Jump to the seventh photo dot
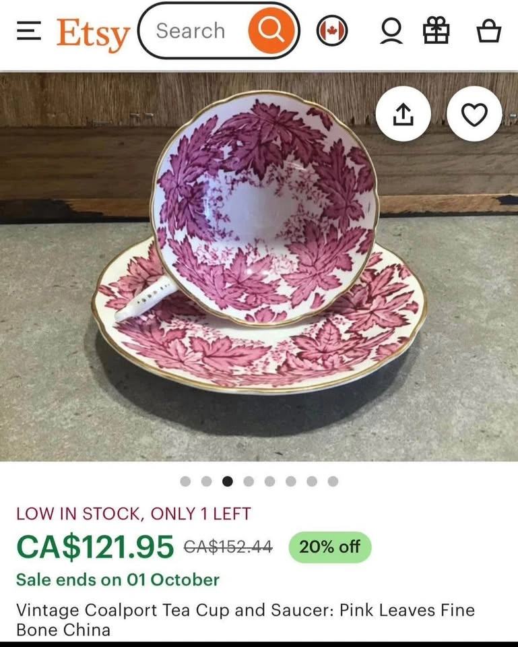The height and width of the screenshot is (647, 518). tap(312, 481)
